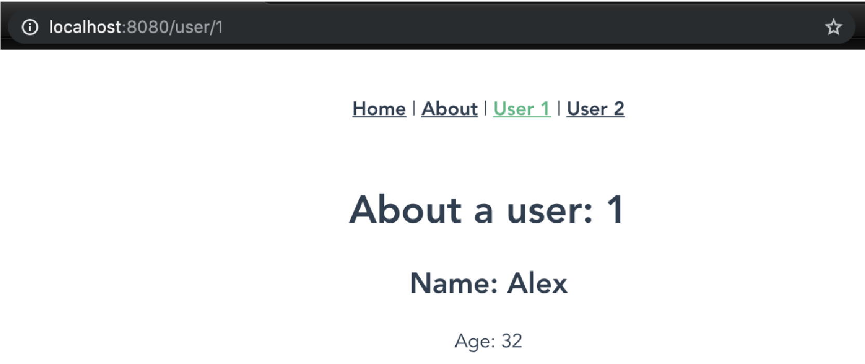Click the 'About a user: 1' heading
Viewport: 865px width, 364px height.
point(486,209)
